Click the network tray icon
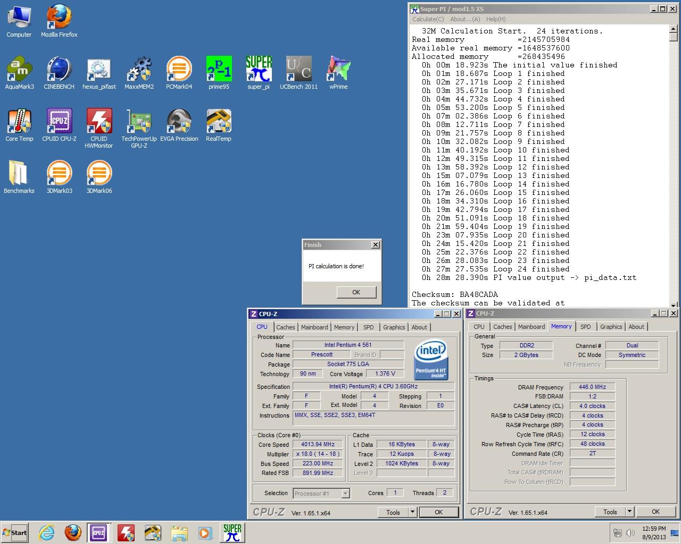681x544 pixels. coord(617,533)
